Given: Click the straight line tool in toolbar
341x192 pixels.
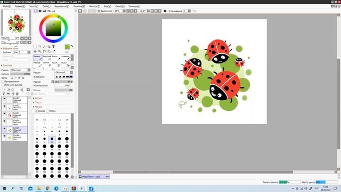Looking at the screenshot, I should click(x=194, y=11).
